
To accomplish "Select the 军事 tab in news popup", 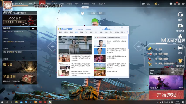I will [x=81, y=32].
